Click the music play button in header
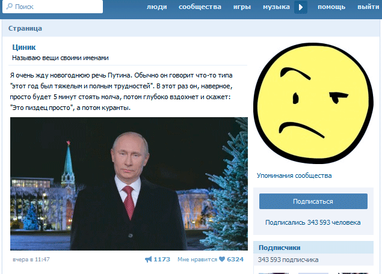Viewport: 382px width, 274px height. [301, 7]
